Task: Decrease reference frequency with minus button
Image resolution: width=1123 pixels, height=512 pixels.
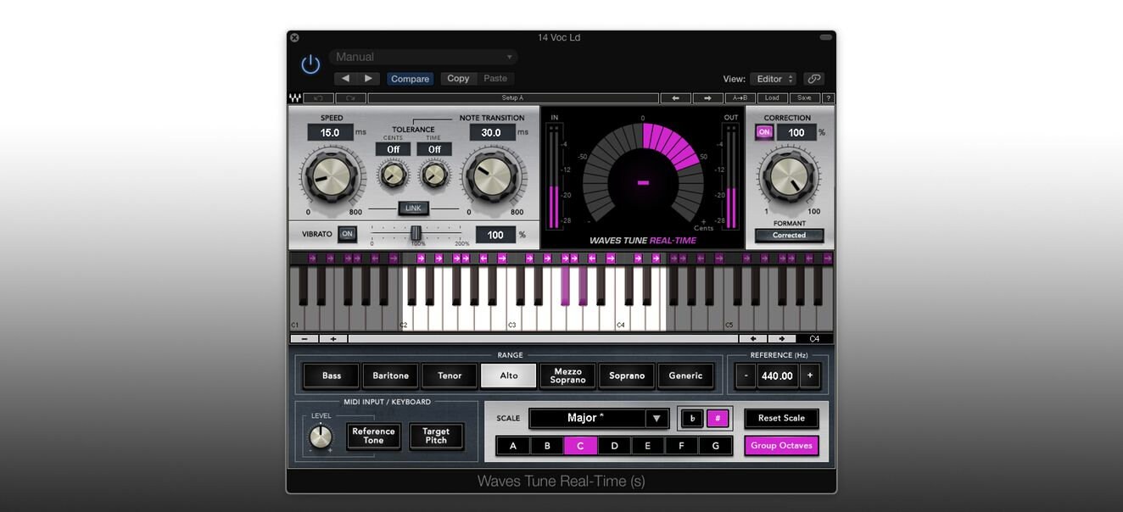Action: click(x=746, y=376)
